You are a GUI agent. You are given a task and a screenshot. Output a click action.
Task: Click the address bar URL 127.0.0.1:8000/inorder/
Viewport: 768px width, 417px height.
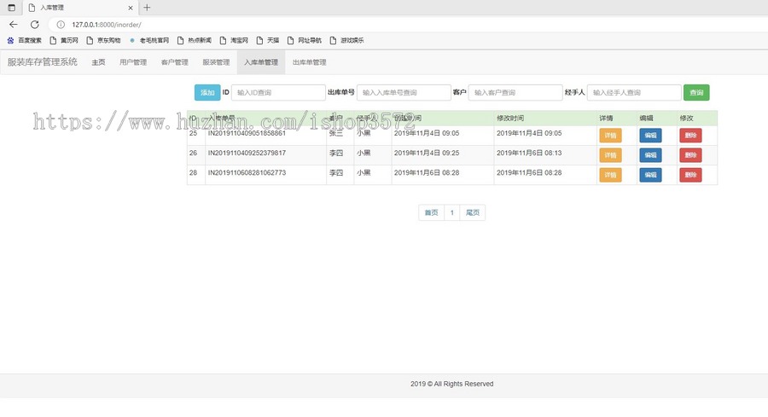point(107,25)
